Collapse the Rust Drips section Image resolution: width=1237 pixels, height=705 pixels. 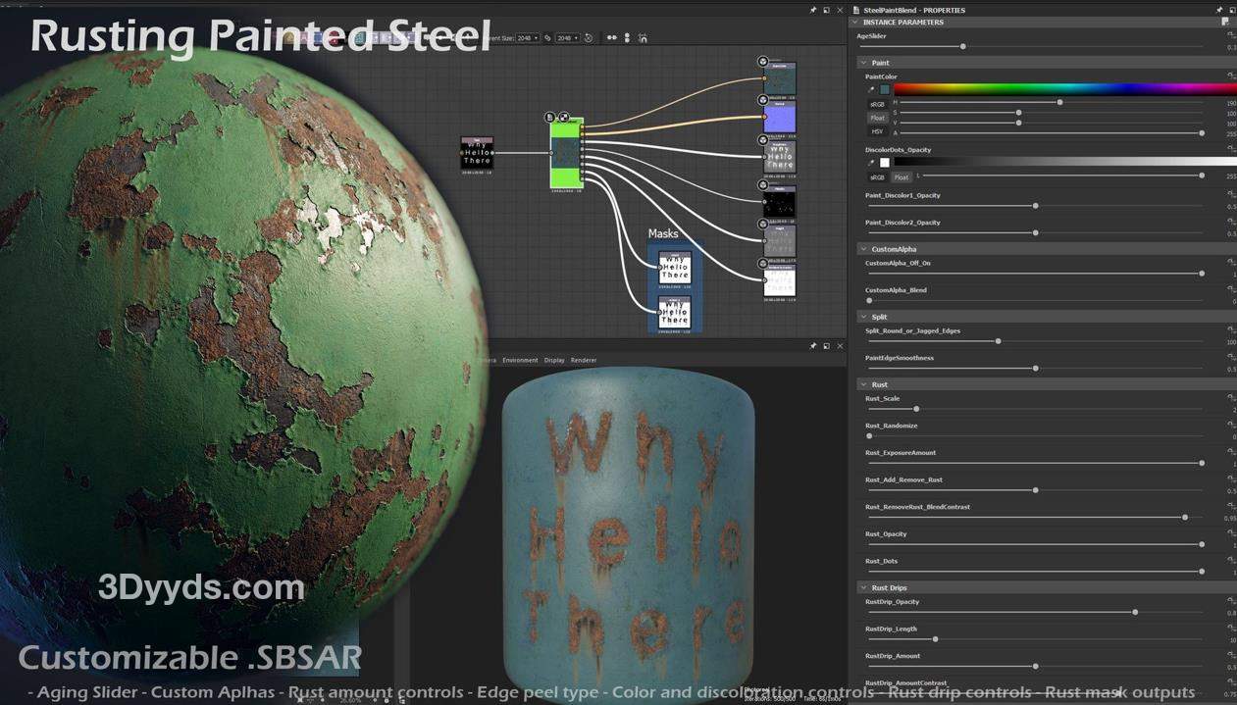pyautogui.click(x=863, y=588)
